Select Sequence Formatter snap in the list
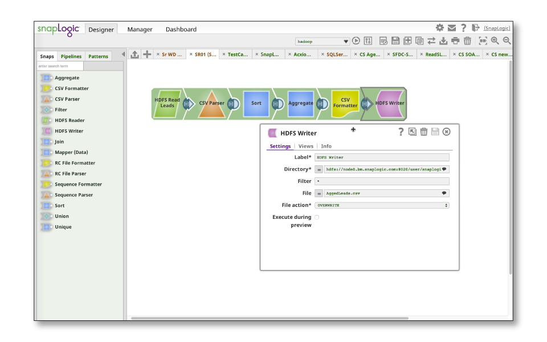This screenshot has width=547, height=342. pos(78,184)
